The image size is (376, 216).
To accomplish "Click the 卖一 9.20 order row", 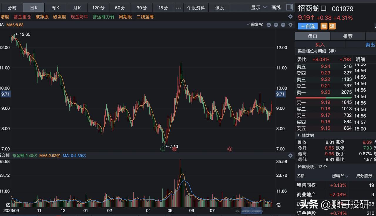I will (x=324, y=92).
